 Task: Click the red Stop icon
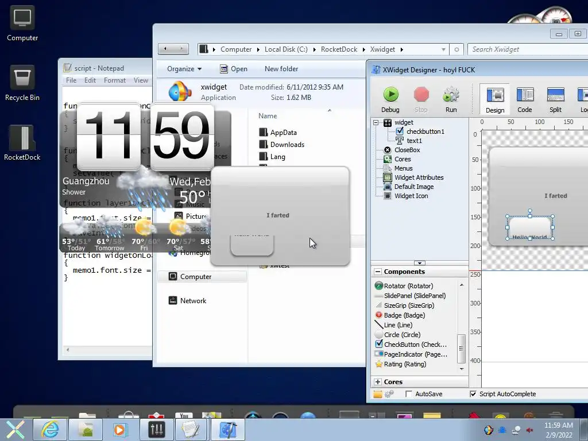coord(421,95)
